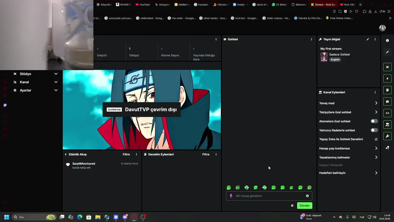This screenshot has height=222, width=394.
Task: Show hidden system tray icons chevron
Action: (334, 217)
